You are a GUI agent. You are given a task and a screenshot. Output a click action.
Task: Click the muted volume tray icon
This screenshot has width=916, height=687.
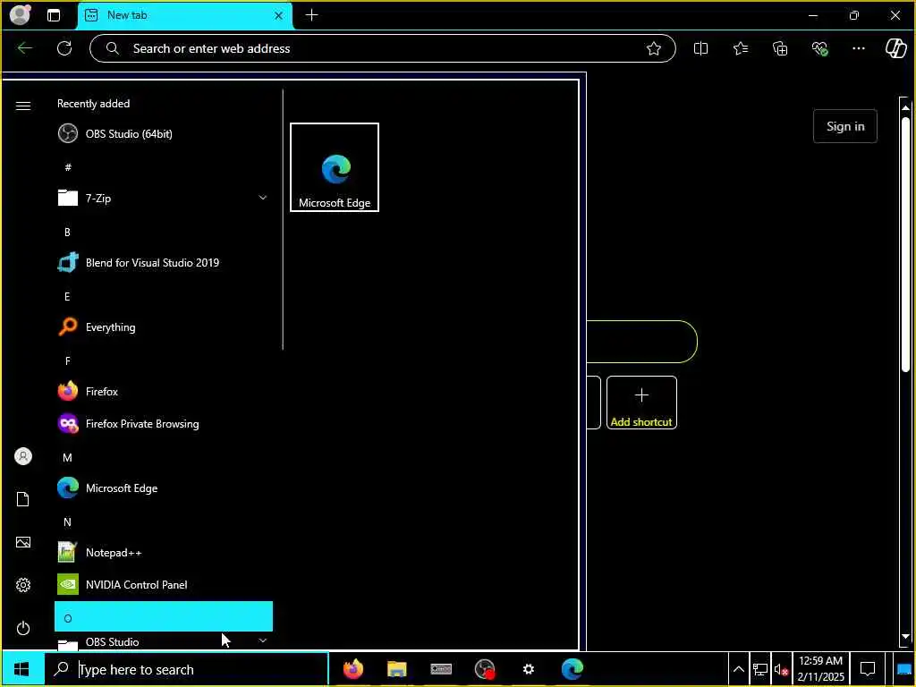pos(781,669)
